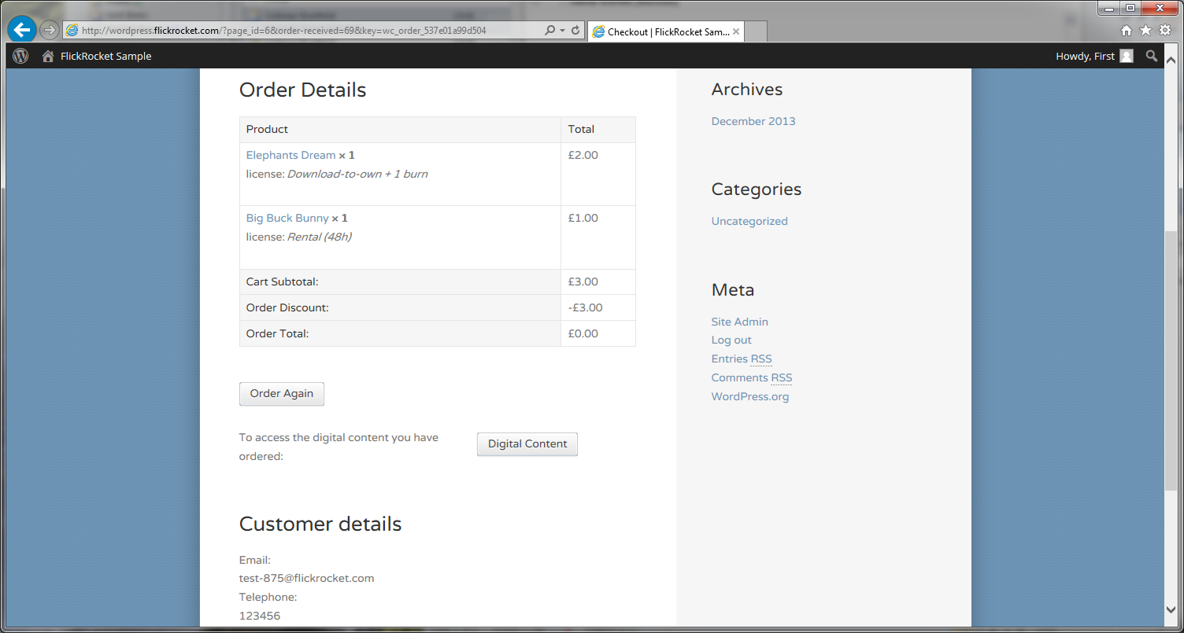Click the Archives sidebar heading
Viewport: 1184px width, 633px height.
(x=747, y=90)
